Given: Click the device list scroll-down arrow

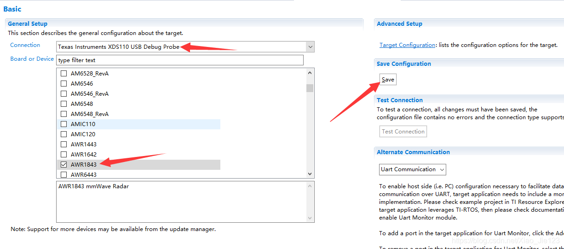Looking at the screenshot, I should pyautogui.click(x=310, y=174).
